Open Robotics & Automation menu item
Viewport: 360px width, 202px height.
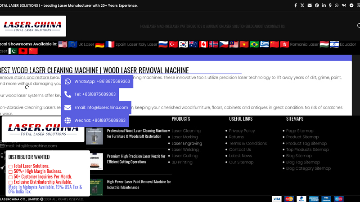(x=206, y=26)
